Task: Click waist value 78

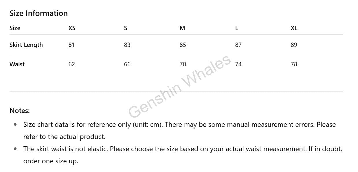Action: [294, 64]
